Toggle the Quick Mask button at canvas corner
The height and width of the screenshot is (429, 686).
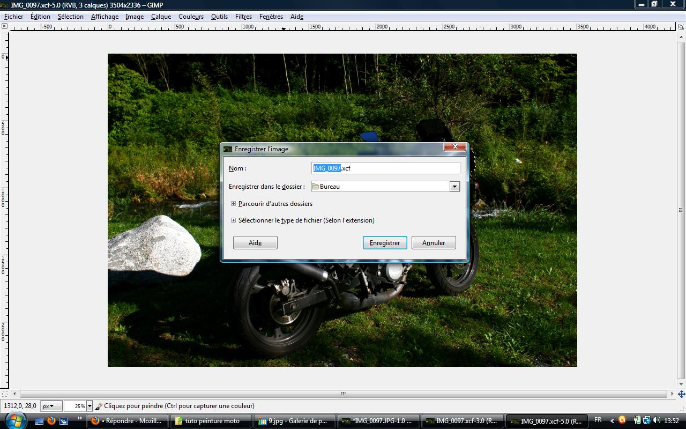click(4, 394)
